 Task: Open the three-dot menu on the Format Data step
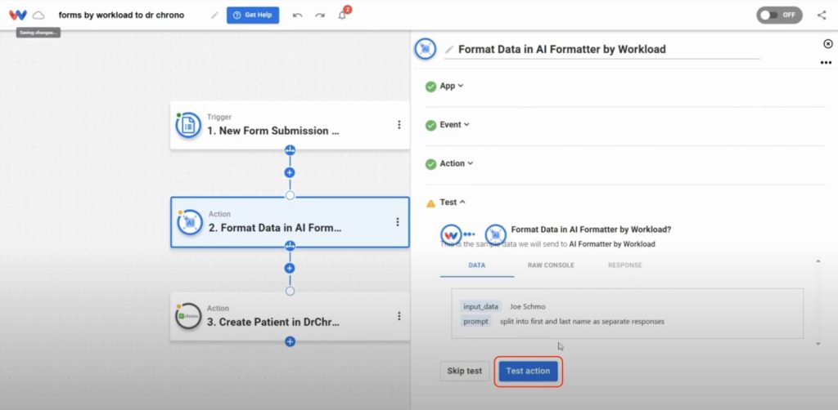click(x=398, y=222)
